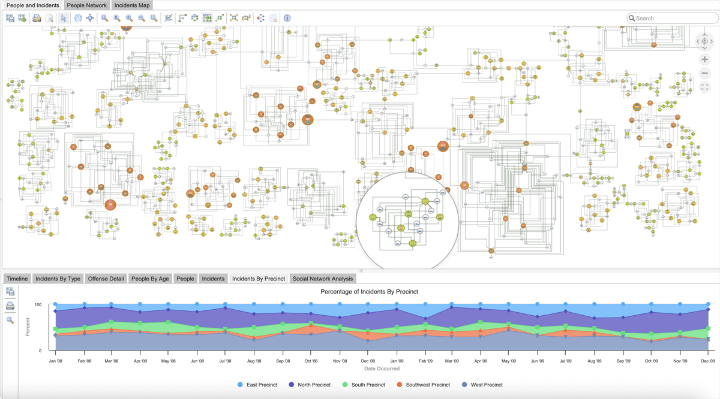Activate the hand pan tool
This screenshot has width=720, height=399.
pos(78,18)
